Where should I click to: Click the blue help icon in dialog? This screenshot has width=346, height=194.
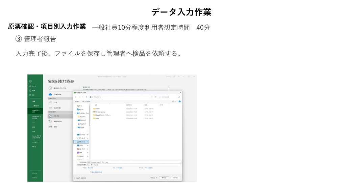(x=179, y=101)
